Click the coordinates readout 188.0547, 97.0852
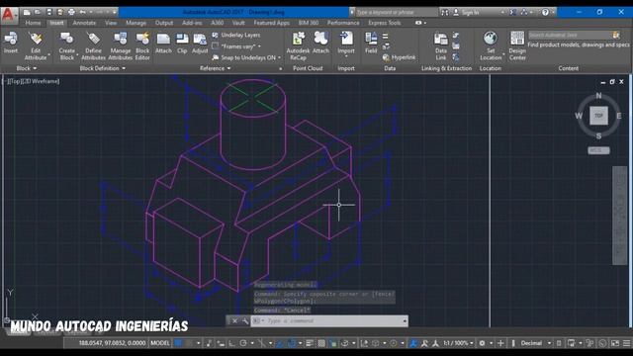The width and height of the screenshot is (633, 356). point(112,343)
